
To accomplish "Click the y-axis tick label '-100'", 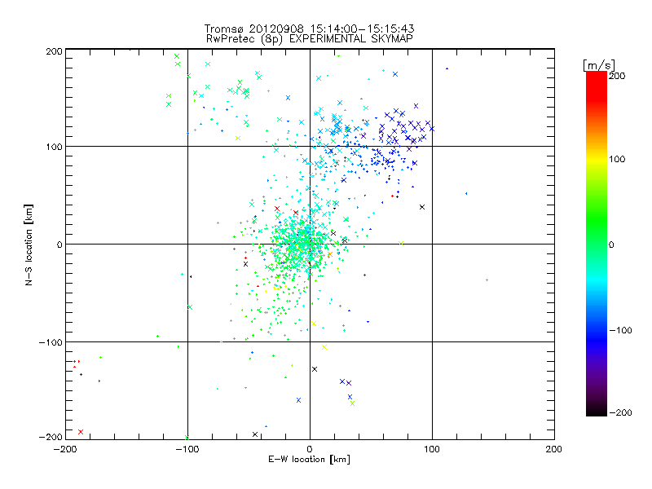I will [x=51, y=342].
